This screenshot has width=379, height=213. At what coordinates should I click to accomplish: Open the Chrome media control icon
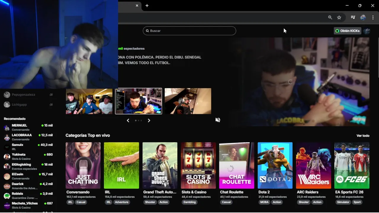click(353, 17)
